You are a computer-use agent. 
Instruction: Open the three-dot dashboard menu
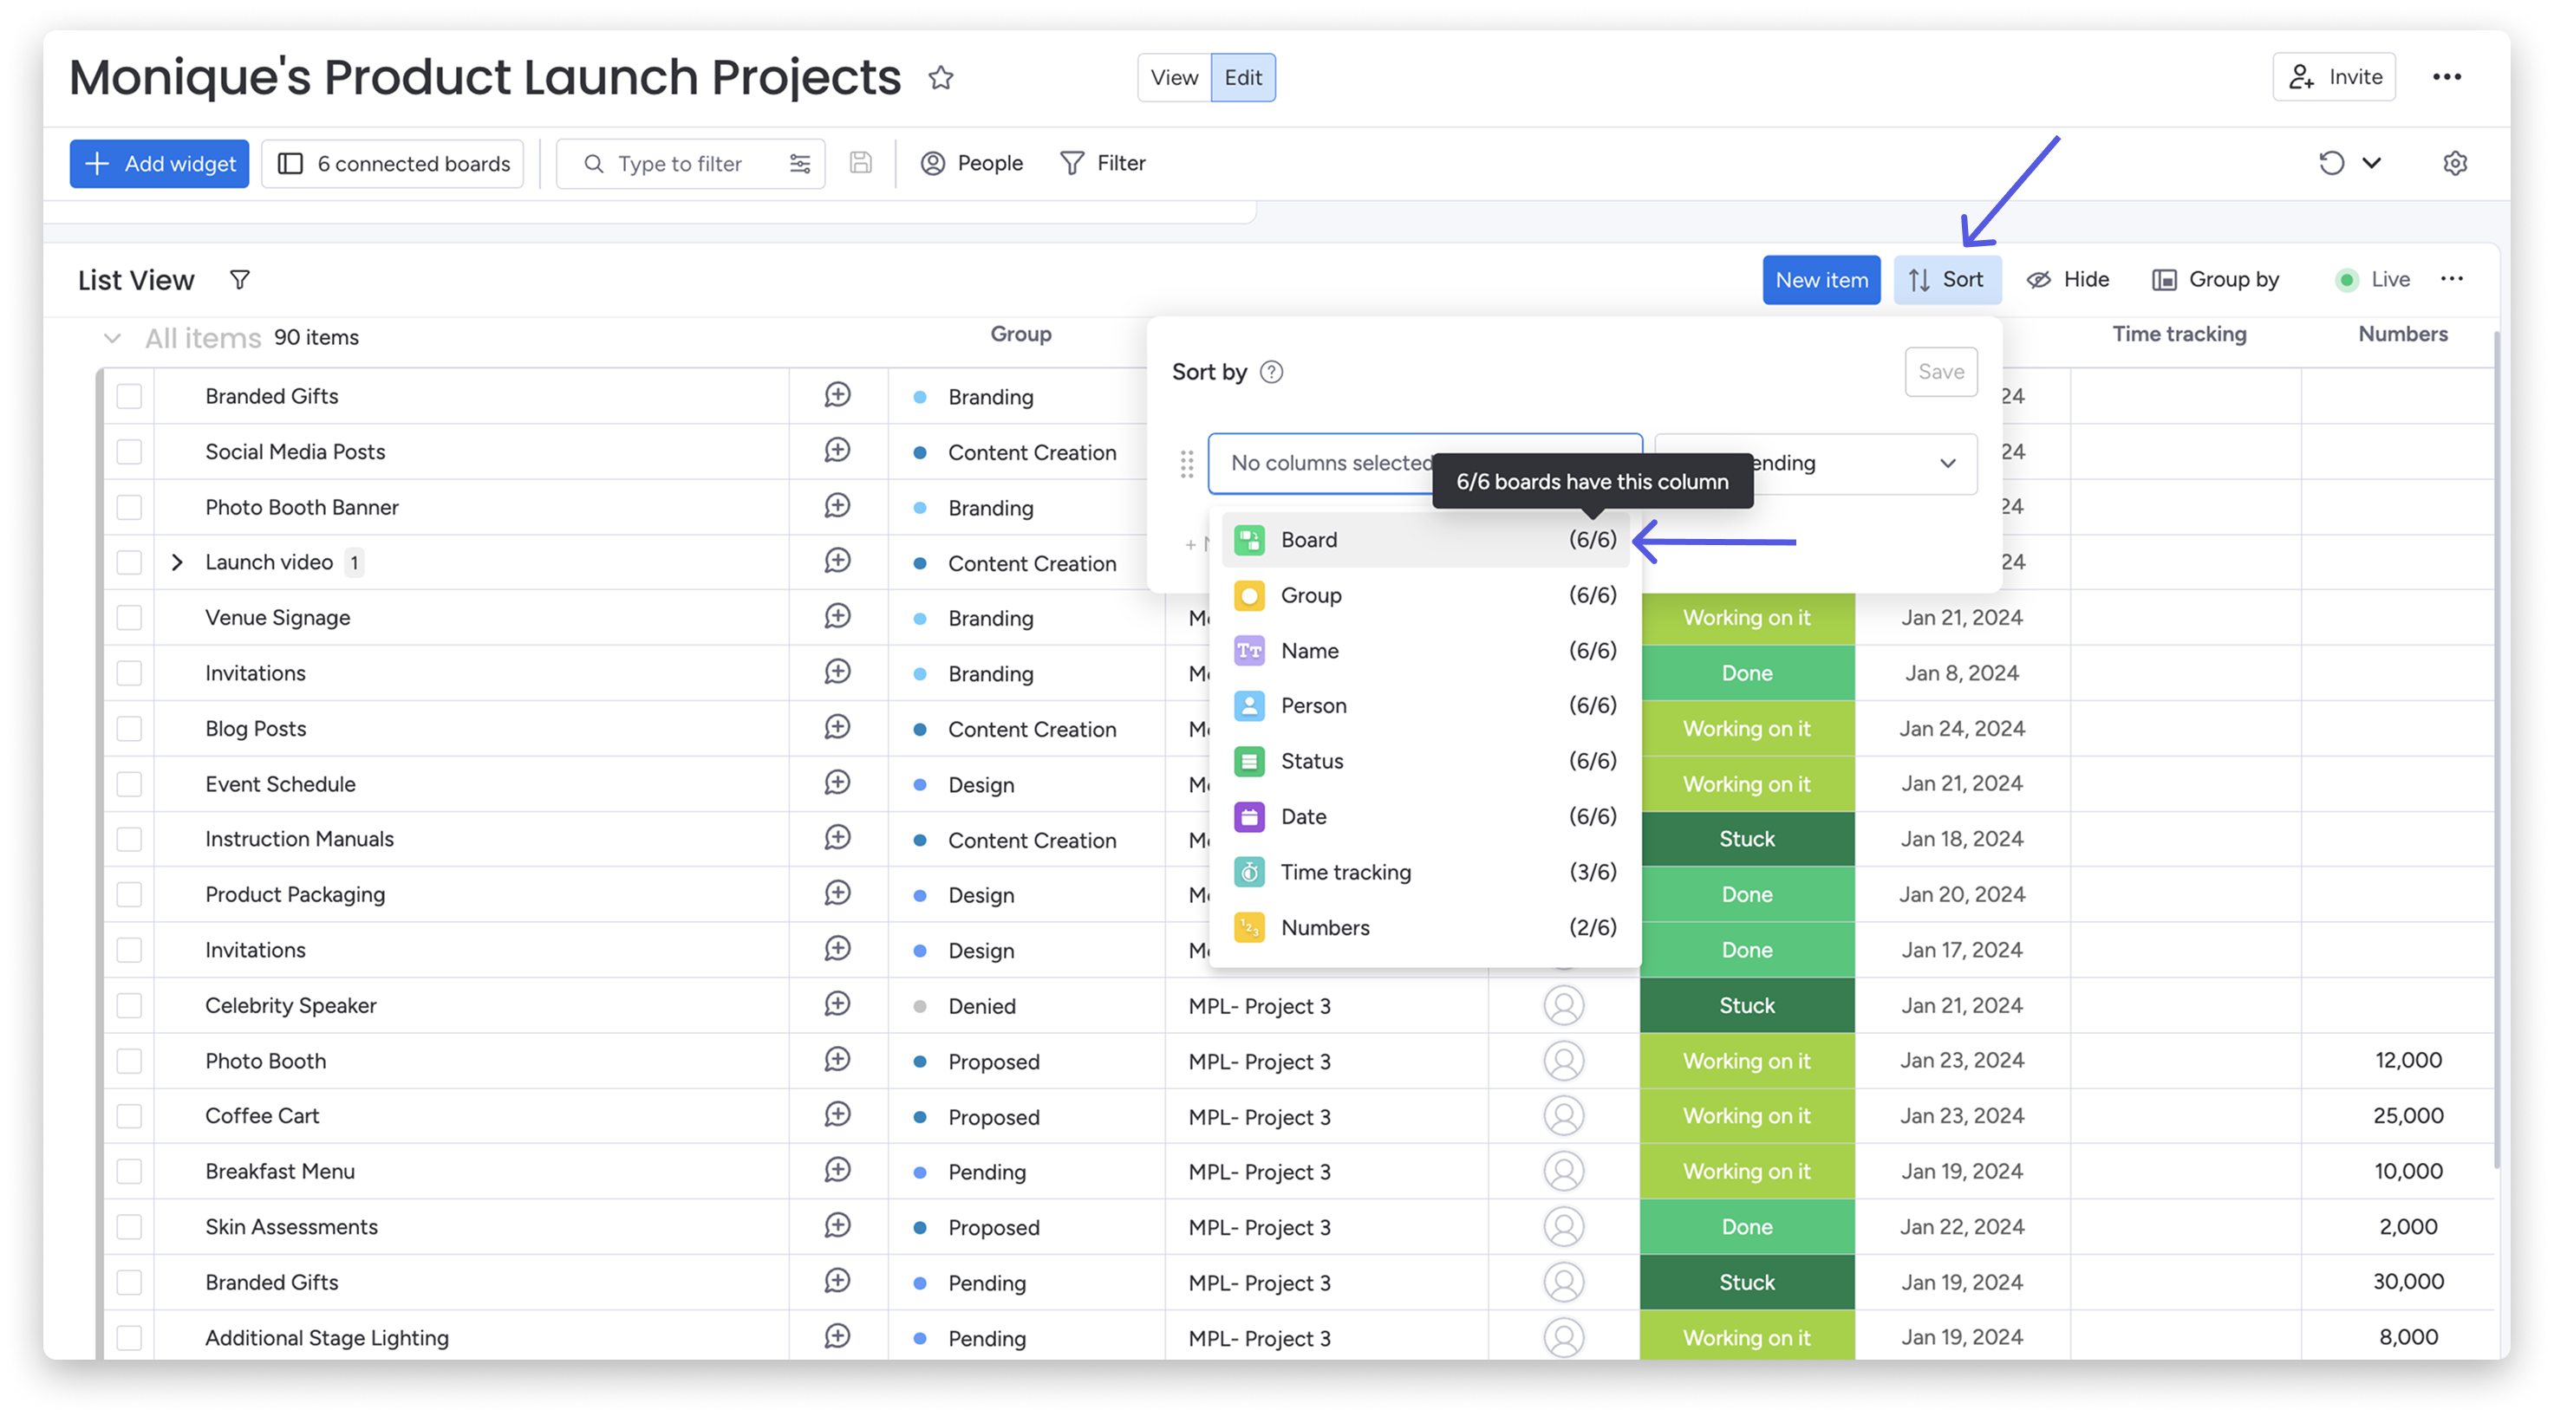point(2446,77)
